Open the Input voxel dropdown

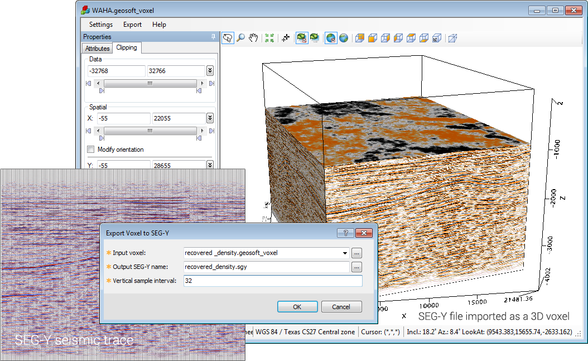point(346,253)
